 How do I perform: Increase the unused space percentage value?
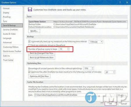[93, 68]
